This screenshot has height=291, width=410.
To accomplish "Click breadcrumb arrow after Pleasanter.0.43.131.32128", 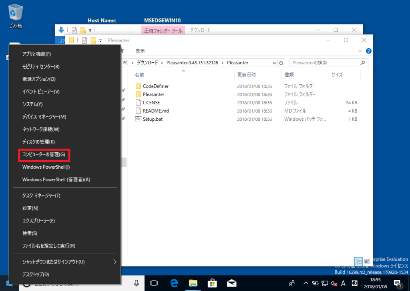I will [x=223, y=63].
